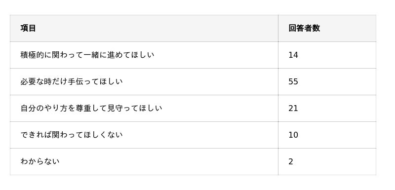Select the 必要な時だけ手伝ってほしい cell
The height and width of the screenshot is (190, 395).
click(x=144, y=81)
